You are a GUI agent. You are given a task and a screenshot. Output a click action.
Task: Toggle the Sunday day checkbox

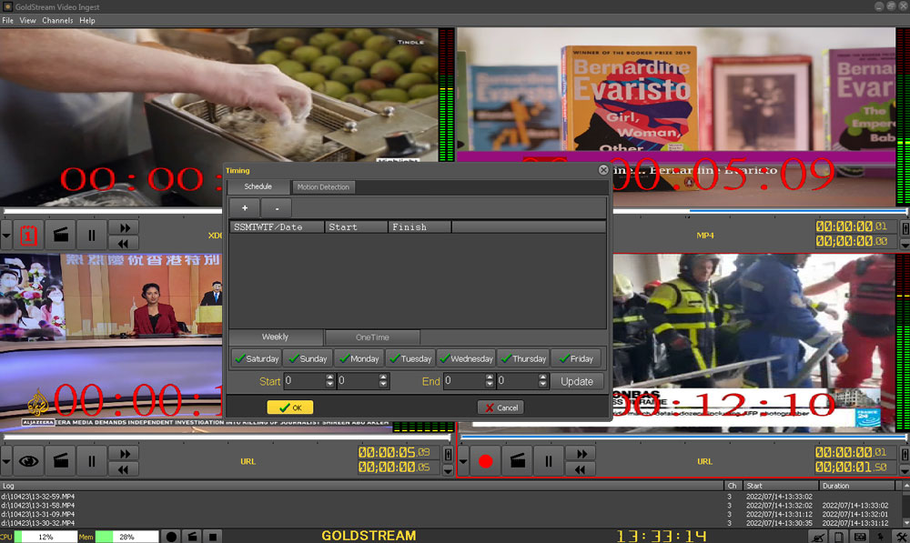[308, 358]
